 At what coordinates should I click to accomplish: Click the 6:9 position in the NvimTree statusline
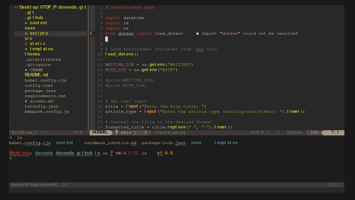78,133
